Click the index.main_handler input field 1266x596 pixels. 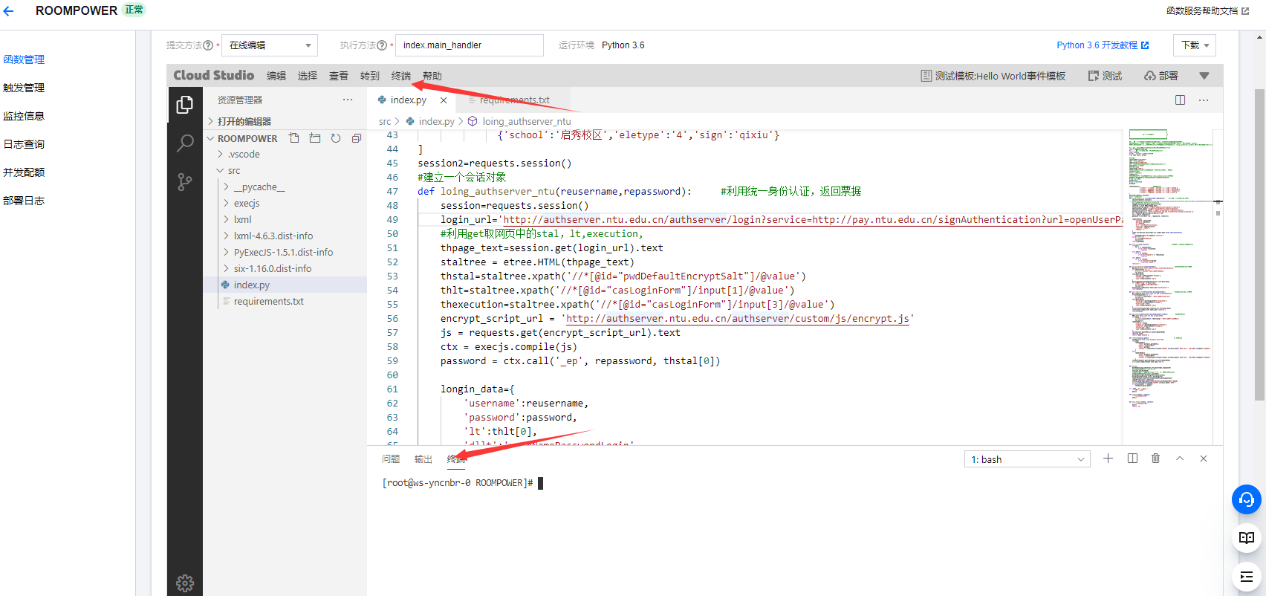[x=470, y=45]
